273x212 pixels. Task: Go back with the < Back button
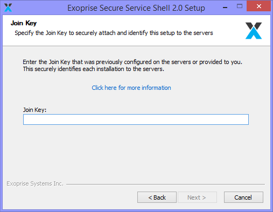click(x=157, y=197)
